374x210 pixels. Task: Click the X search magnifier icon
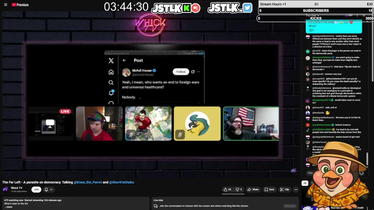111,83
